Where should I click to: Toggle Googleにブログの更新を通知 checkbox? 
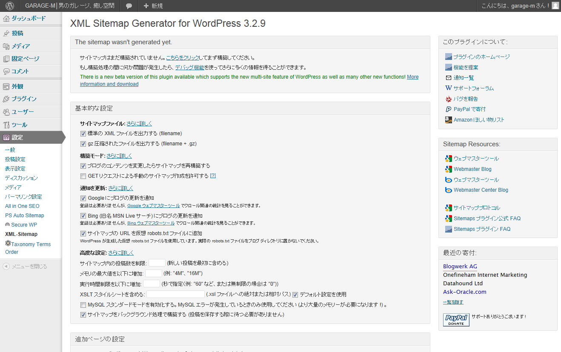(x=83, y=198)
